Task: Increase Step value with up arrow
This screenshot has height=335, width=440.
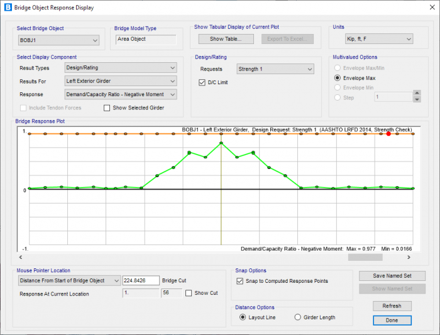Action: coord(417,93)
